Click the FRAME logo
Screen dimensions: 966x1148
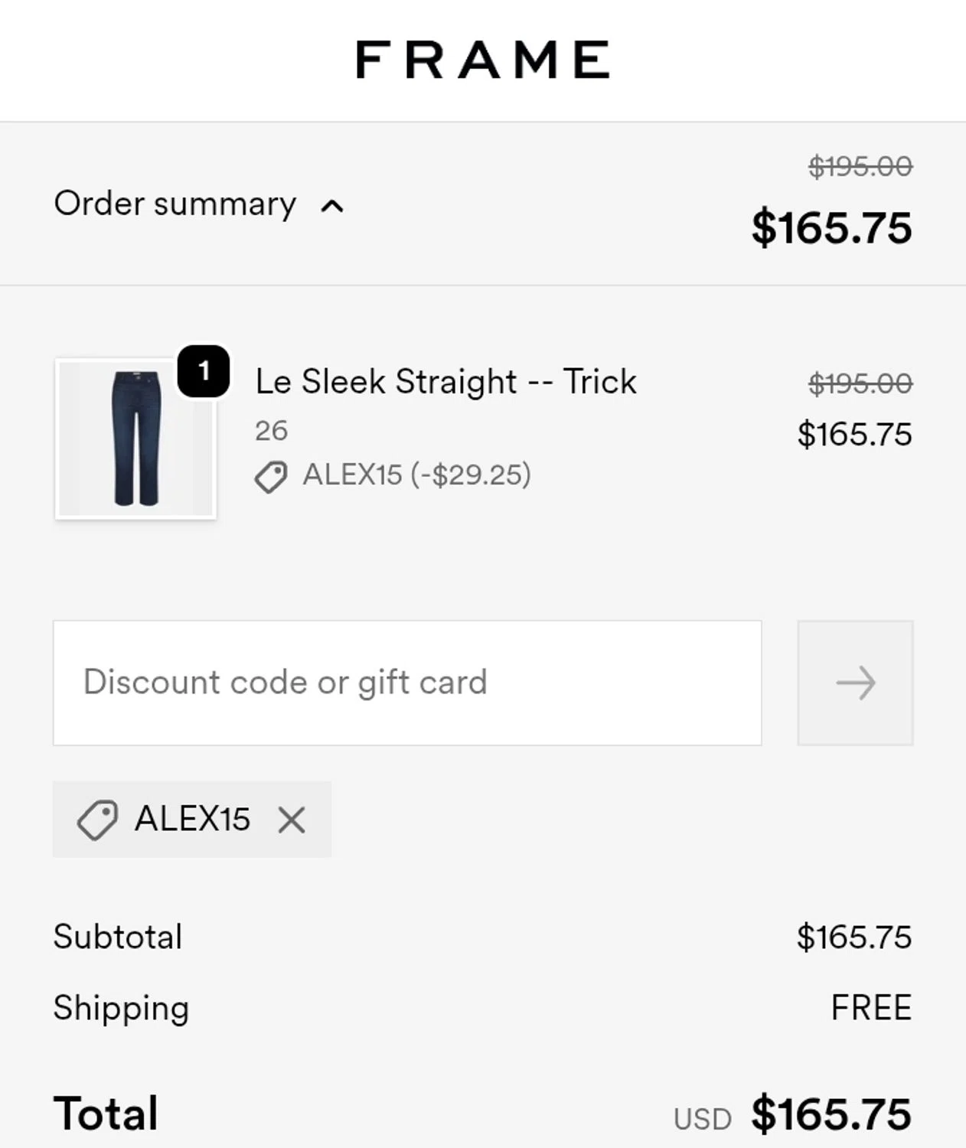(x=482, y=60)
